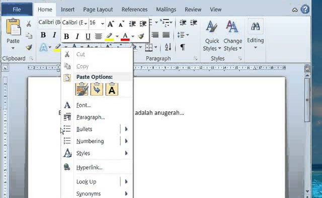Switch to the Review tab
Screen dimensions: 322x198
[x=193, y=10]
